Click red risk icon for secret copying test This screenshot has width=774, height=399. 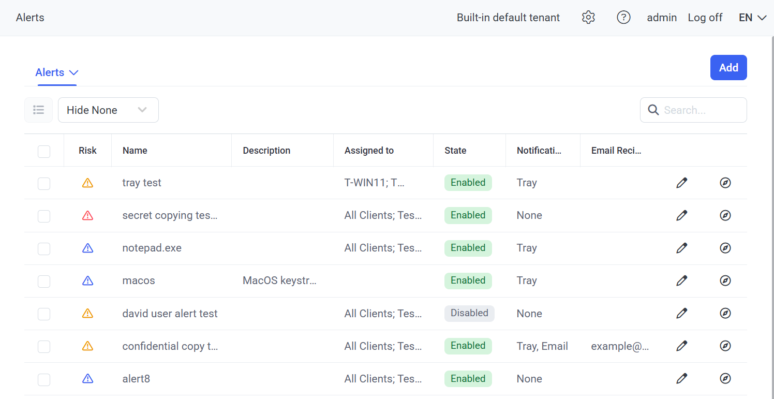coord(88,215)
